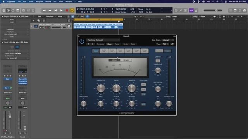Click the grid view icon in the Tracks menu bar
Screen dimensions: 248x139
pyautogui.click(x=69, y=17)
